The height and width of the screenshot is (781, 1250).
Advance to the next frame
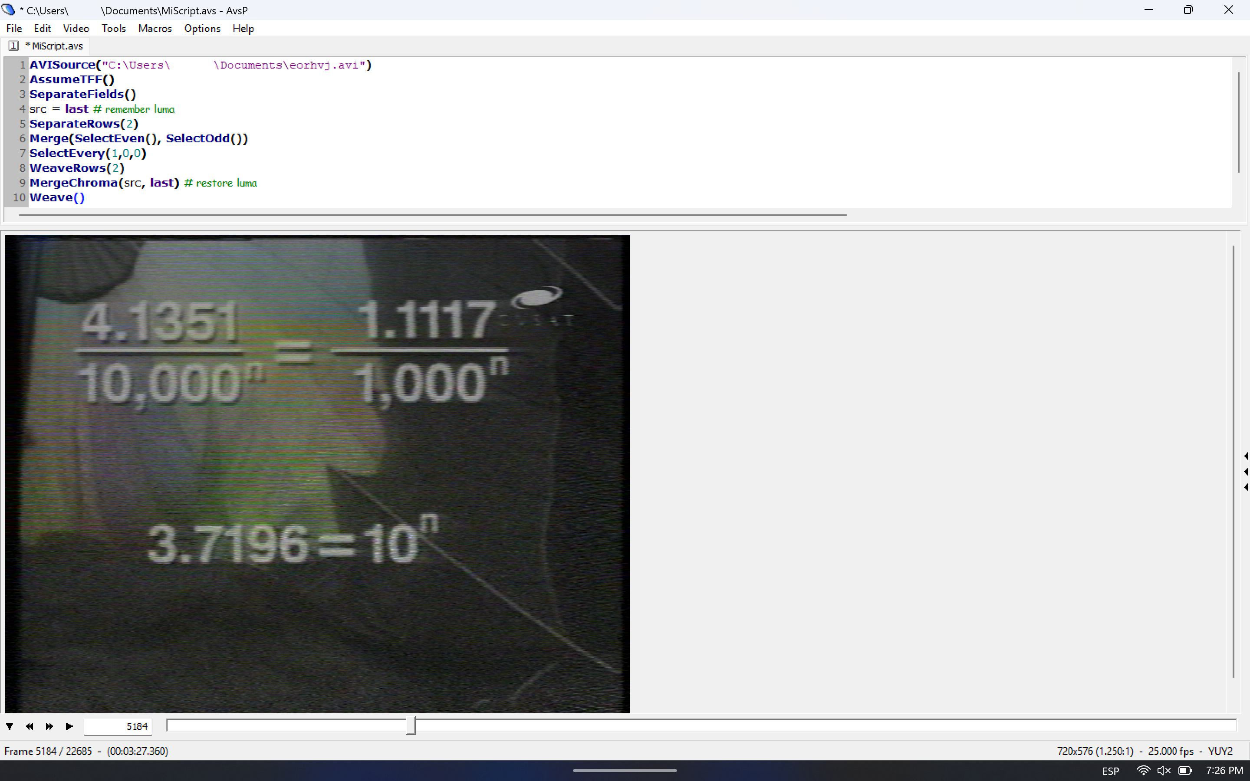pyautogui.click(x=49, y=726)
